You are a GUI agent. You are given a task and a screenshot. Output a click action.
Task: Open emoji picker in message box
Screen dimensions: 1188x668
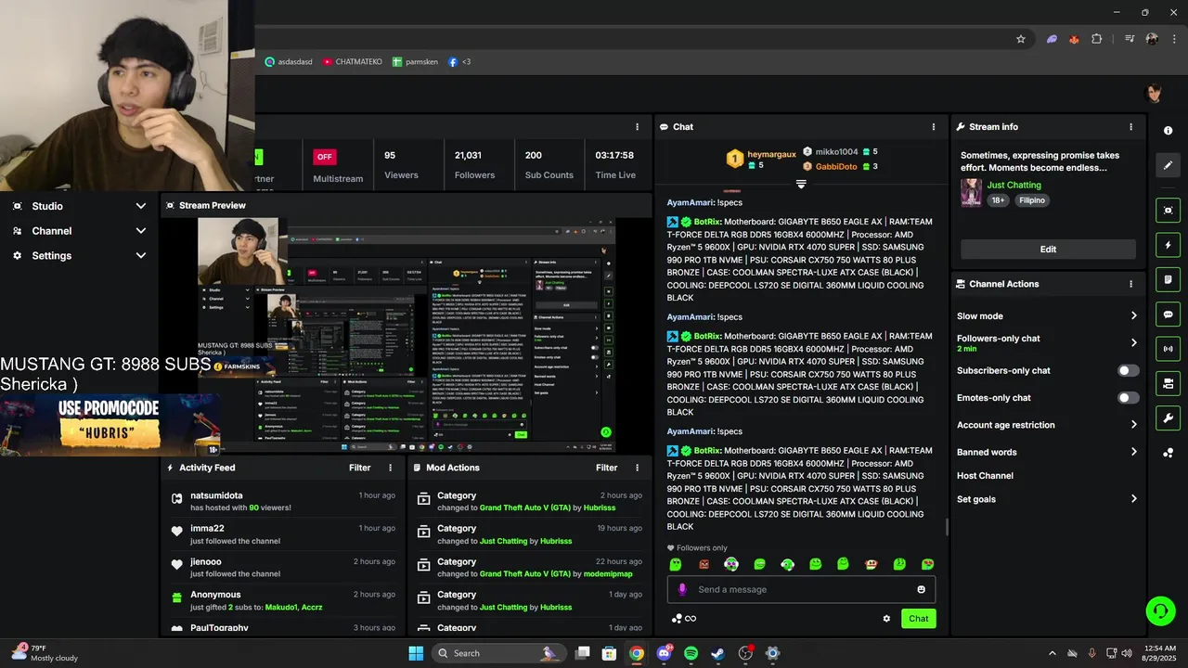pos(921,589)
